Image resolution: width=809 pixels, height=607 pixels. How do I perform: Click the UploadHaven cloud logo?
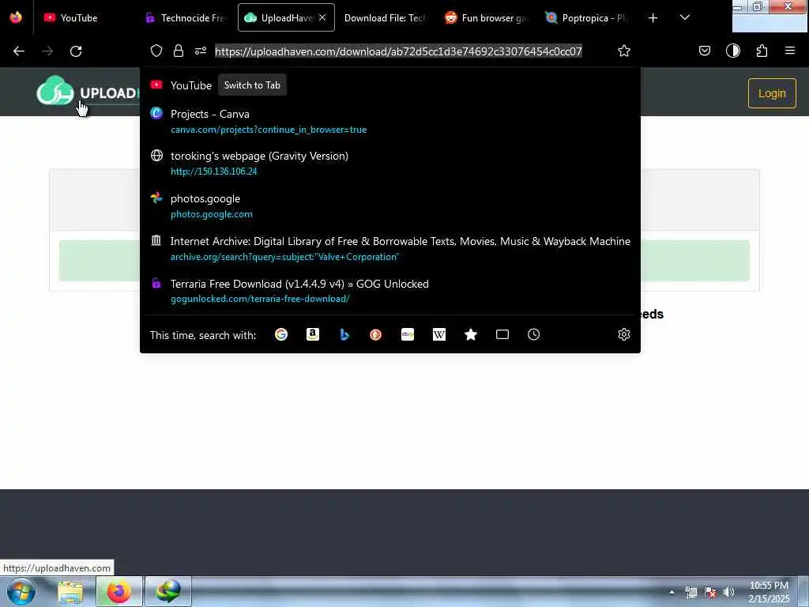[55, 91]
